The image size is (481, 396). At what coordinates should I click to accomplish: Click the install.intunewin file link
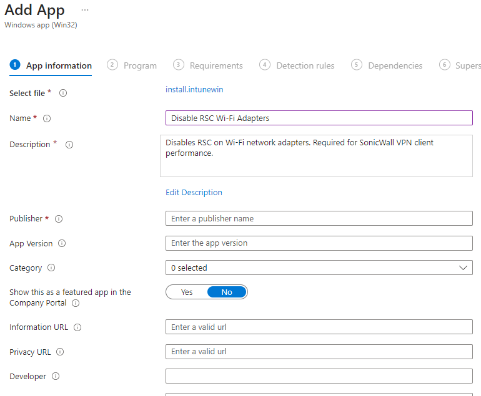click(x=194, y=90)
